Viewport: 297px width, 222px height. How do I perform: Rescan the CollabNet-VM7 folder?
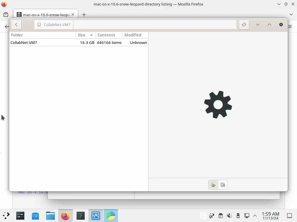(244, 25)
